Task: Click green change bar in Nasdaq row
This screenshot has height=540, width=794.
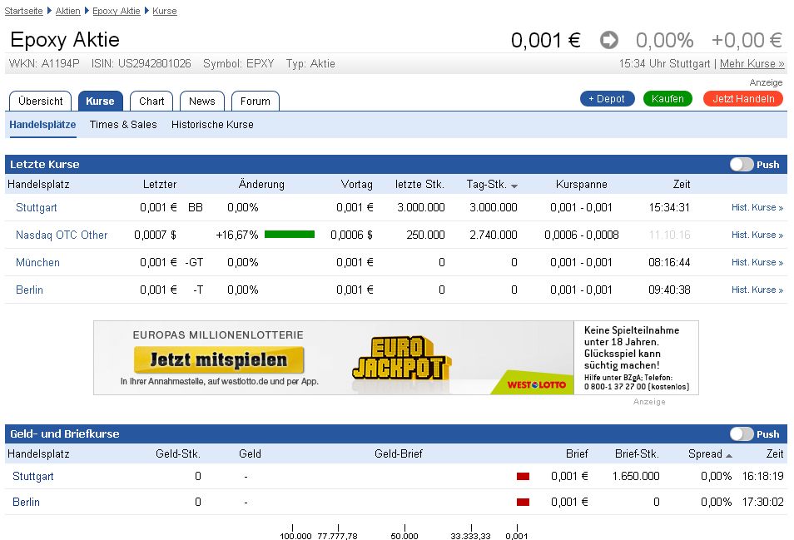Action: [290, 235]
